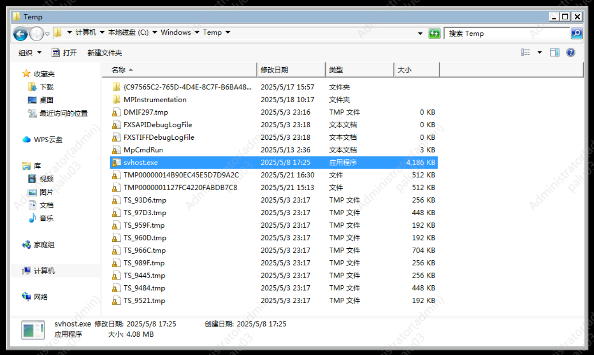Click the 搜索 Temp search field
This screenshot has width=594, height=355.
click(x=506, y=33)
